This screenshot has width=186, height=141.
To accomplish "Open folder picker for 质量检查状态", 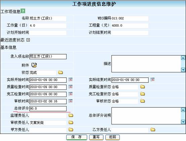I will [143, 86].
